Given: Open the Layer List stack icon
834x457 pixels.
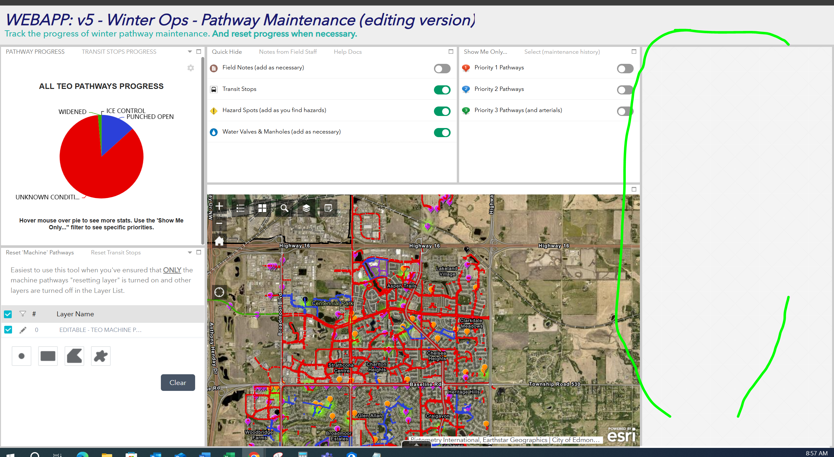Looking at the screenshot, I should pos(306,208).
